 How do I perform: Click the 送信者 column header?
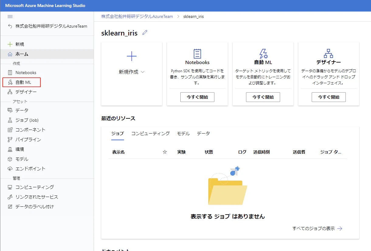299,152
